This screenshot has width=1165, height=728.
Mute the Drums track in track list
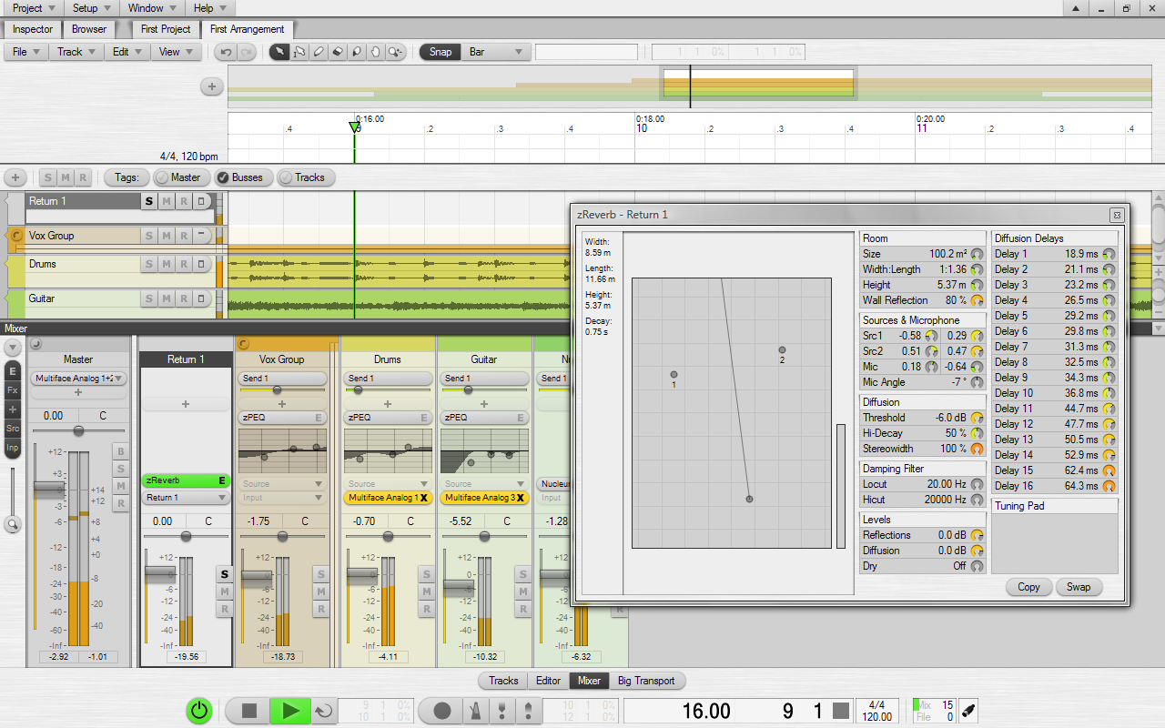point(166,264)
